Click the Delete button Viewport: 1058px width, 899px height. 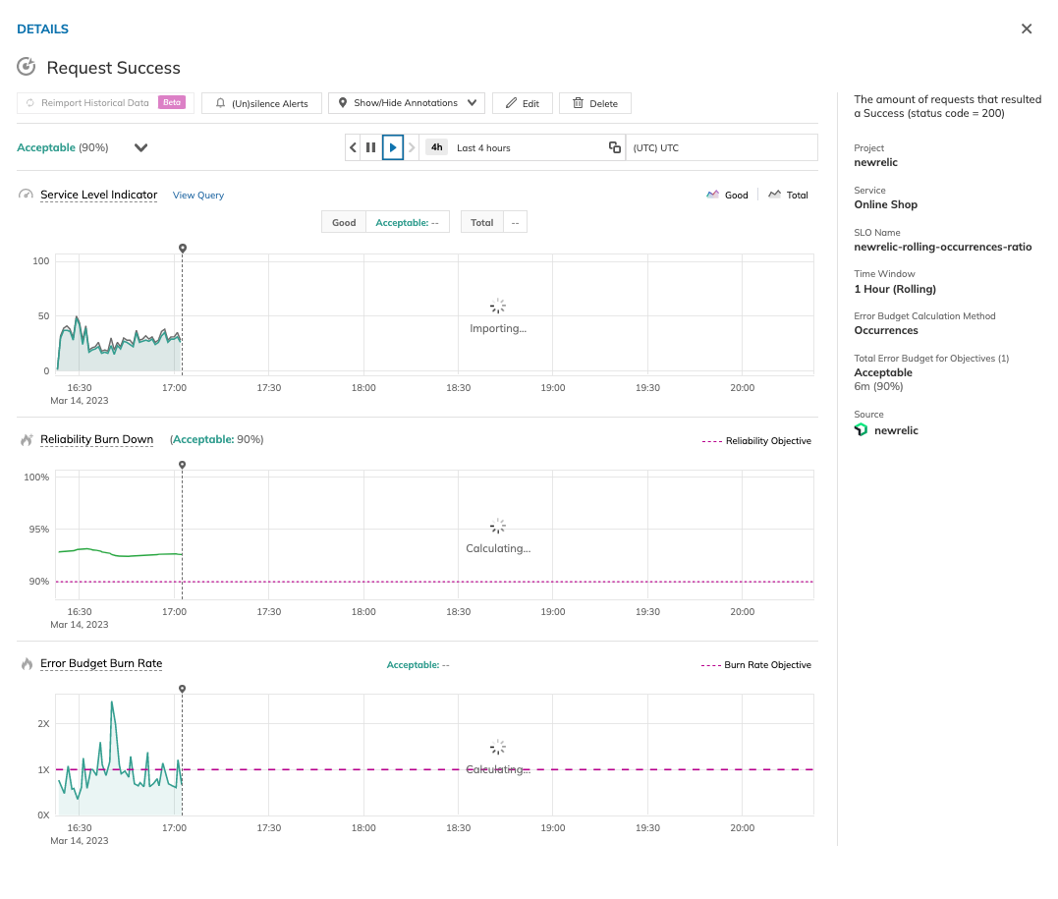594,103
